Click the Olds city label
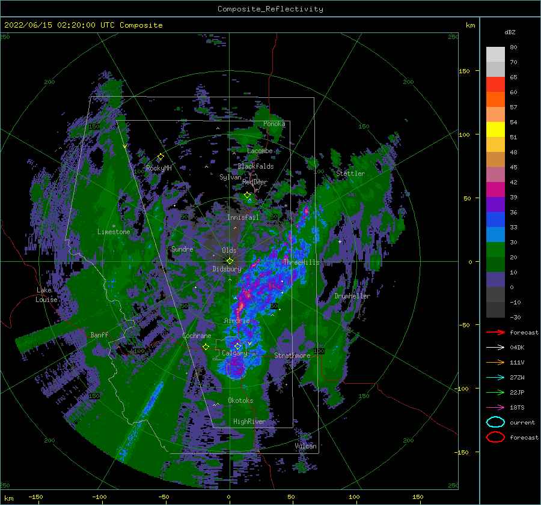The image size is (541, 505). click(x=229, y=250)
